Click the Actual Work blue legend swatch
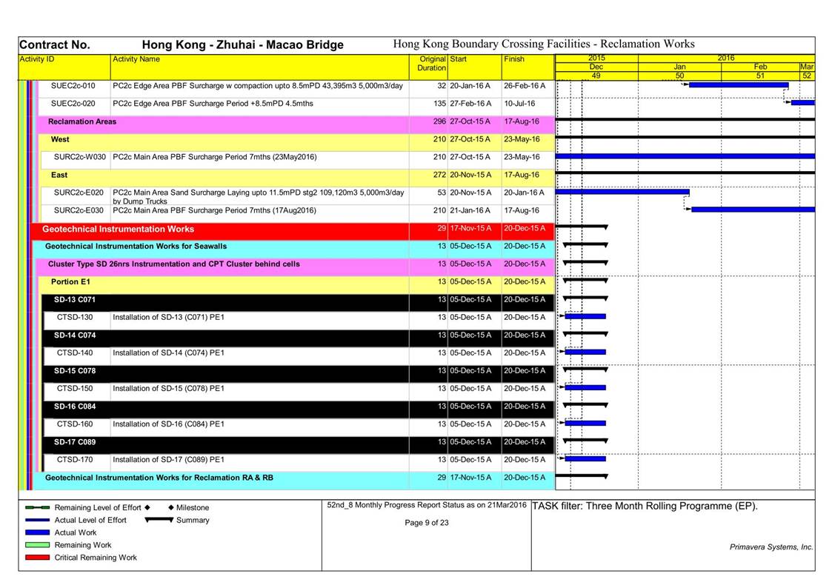 37,532
